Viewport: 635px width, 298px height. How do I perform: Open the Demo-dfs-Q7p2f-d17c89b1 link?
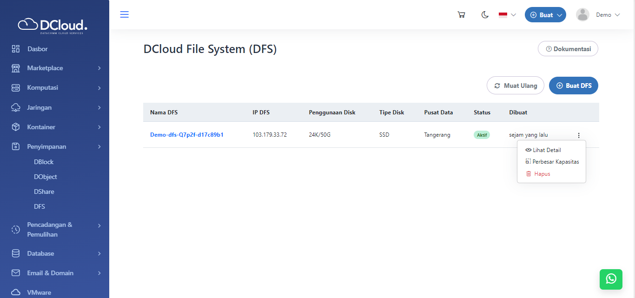click(x=186, y=135)
